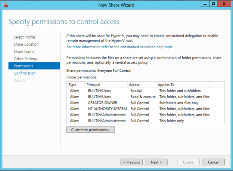
Task: Cancel the share wizard
Action: (213, 162)
